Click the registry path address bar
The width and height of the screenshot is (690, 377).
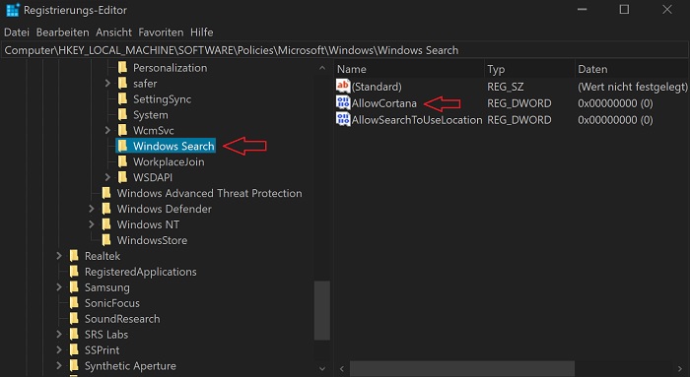coord(345,50)
